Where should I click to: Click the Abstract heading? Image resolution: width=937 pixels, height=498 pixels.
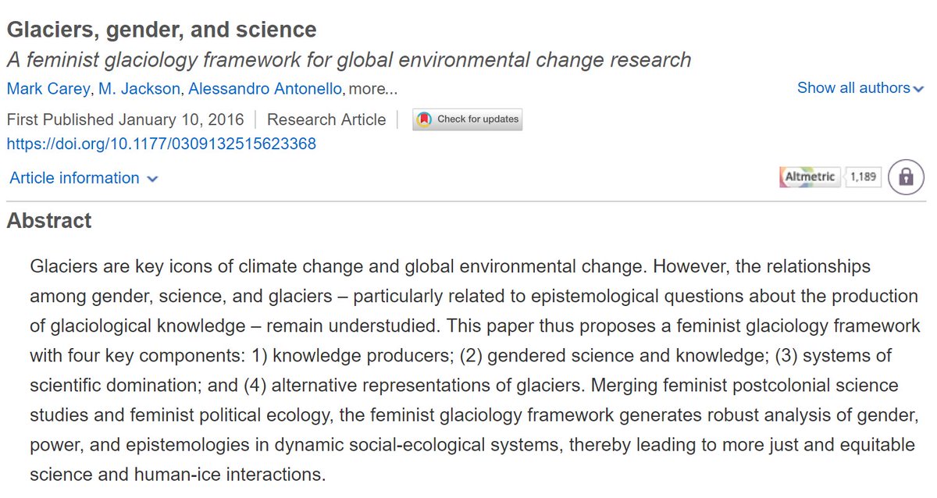pyautogui.click(x=49, y=221)
